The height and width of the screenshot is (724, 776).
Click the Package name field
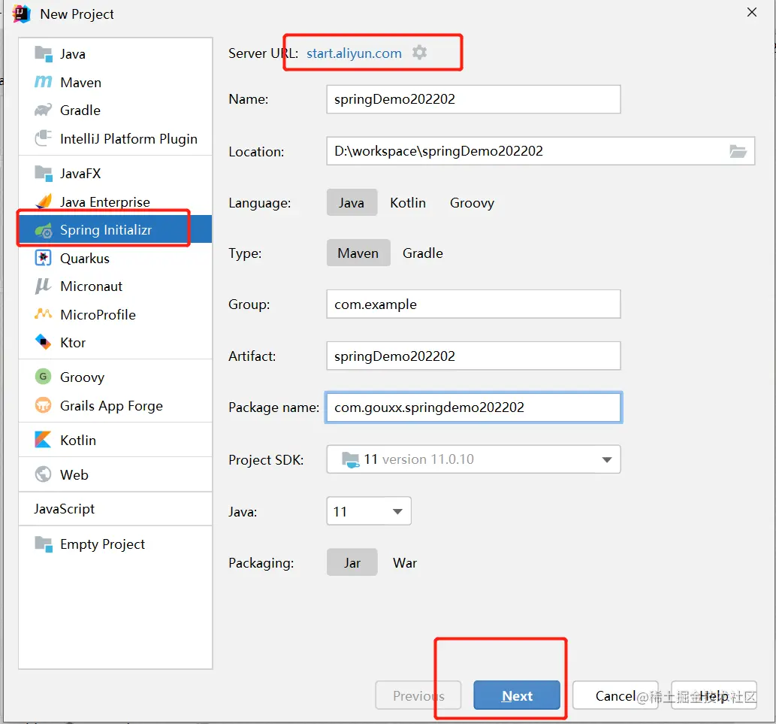tap(473, 407)
